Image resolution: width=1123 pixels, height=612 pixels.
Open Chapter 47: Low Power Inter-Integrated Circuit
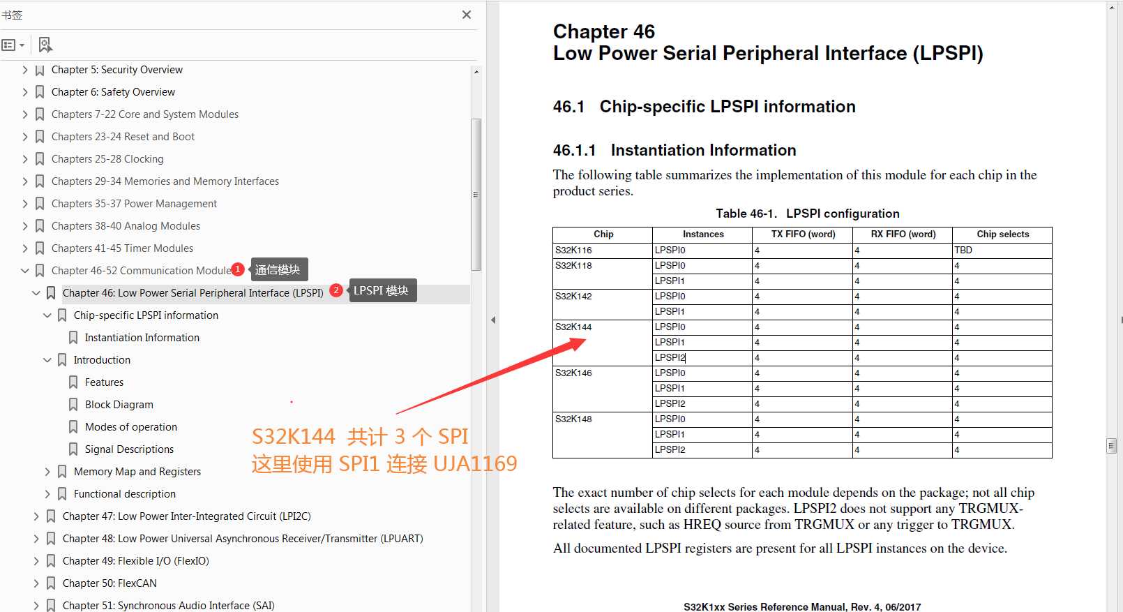tap(187, 516)
